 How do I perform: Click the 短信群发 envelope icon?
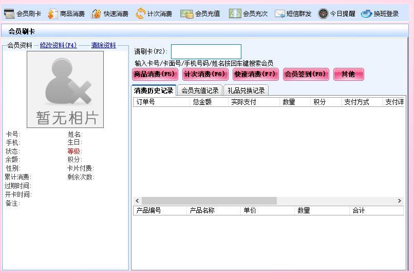[279, 13]
